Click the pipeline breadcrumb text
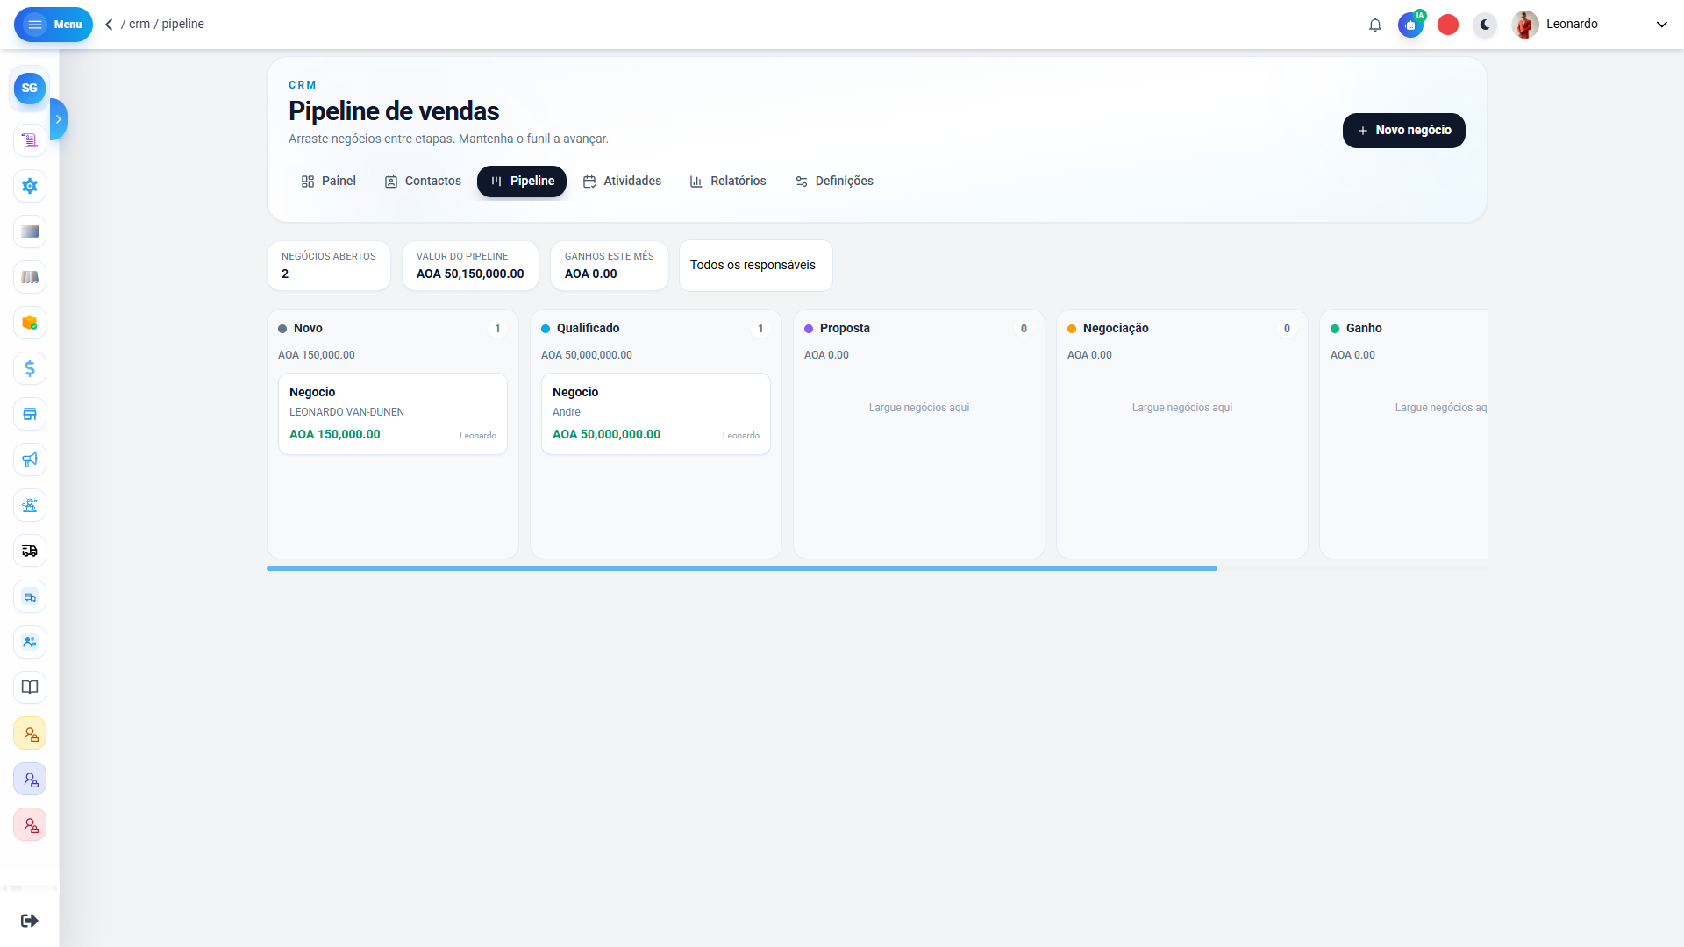This screenshot has height=947, width=1684. point(182,25)
